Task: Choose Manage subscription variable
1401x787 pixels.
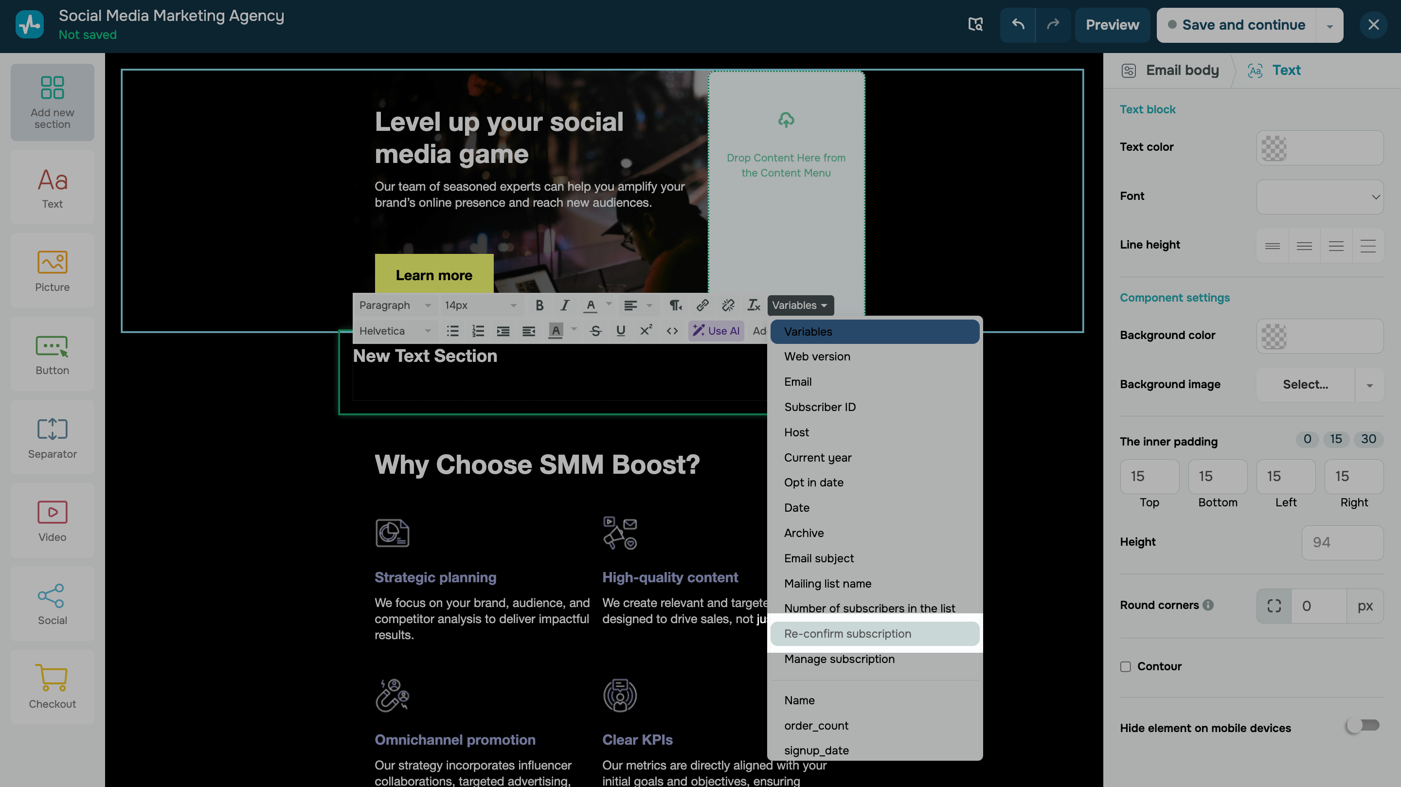Action: point(875,659)
